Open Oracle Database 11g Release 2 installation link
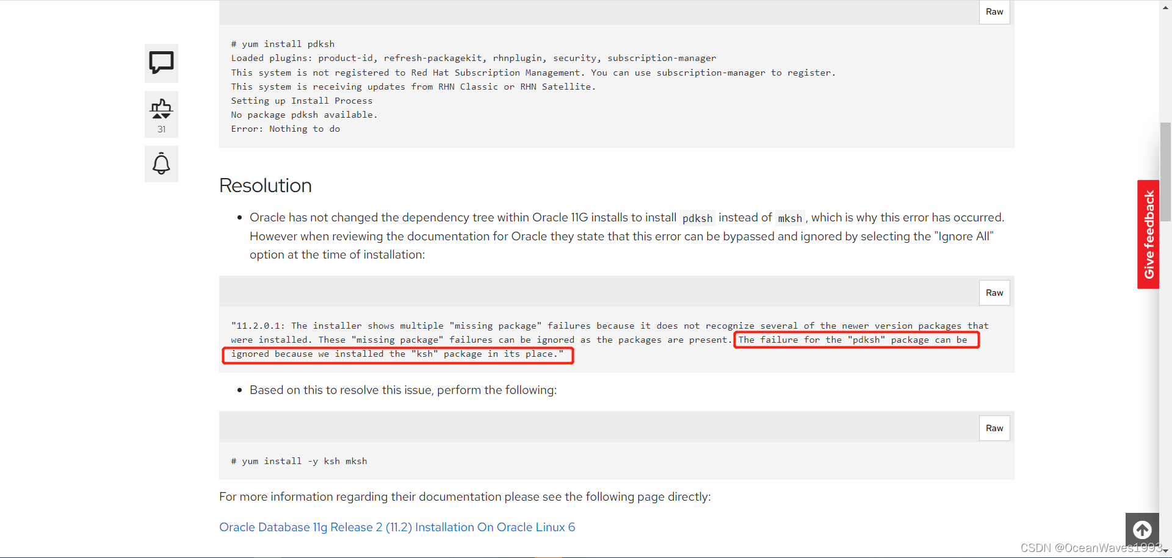Image resolution: width=1172 pixels, height=558 pixels. click(397, 527)
